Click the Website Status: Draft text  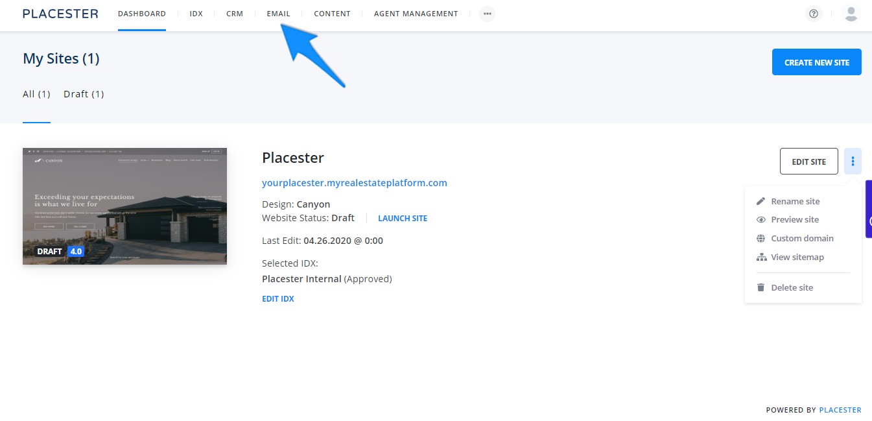[308, 218]
